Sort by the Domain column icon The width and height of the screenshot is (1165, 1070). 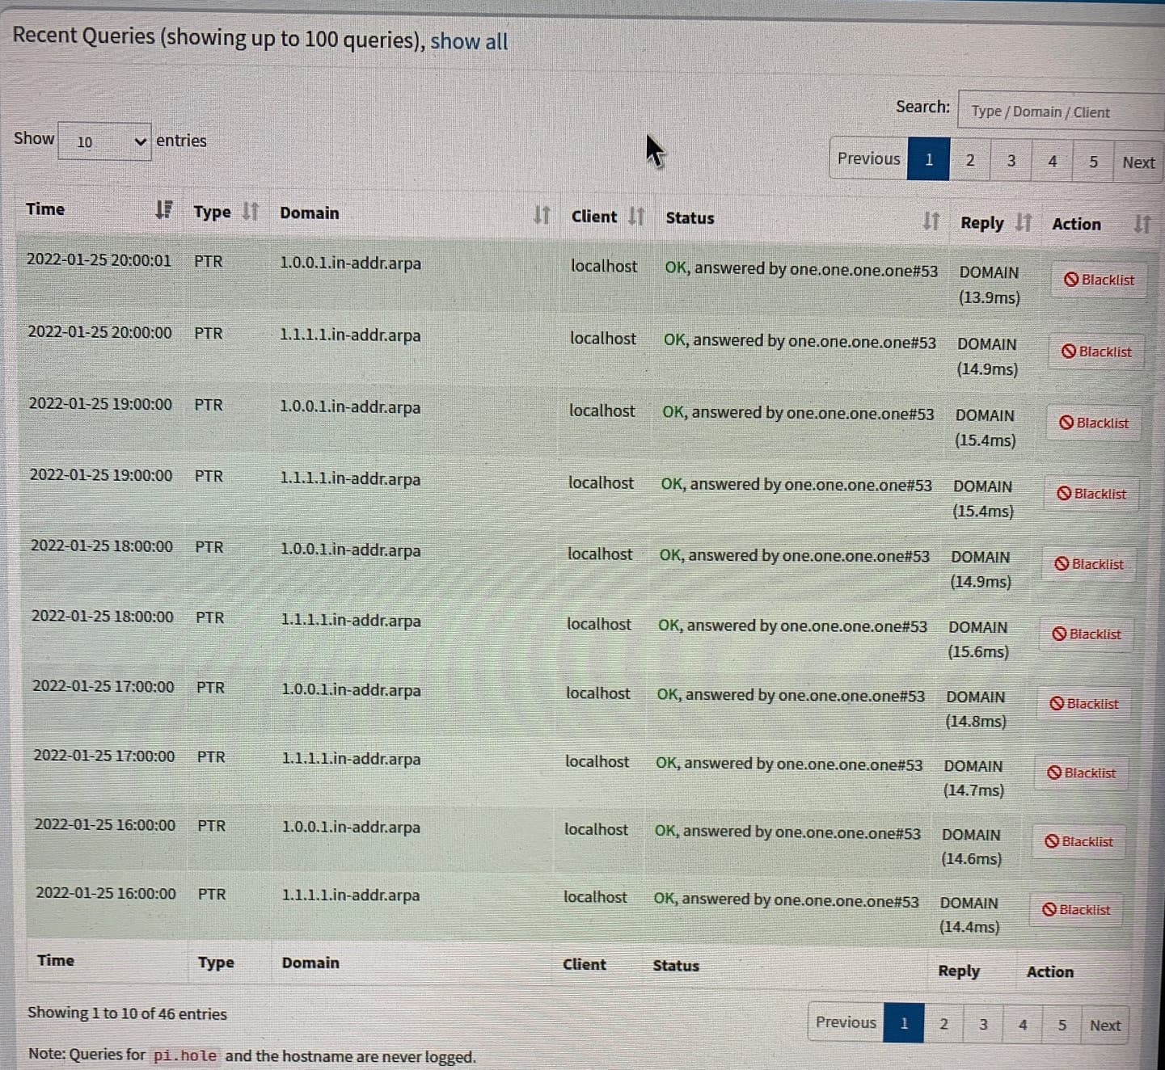(x=542, y=215)
